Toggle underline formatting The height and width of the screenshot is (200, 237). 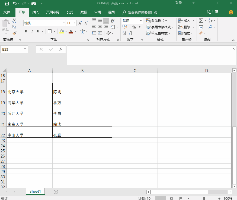(x=38, y=31)
